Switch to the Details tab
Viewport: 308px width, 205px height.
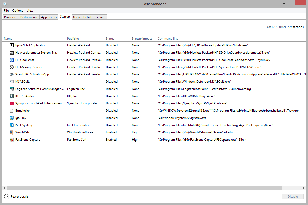88,17
